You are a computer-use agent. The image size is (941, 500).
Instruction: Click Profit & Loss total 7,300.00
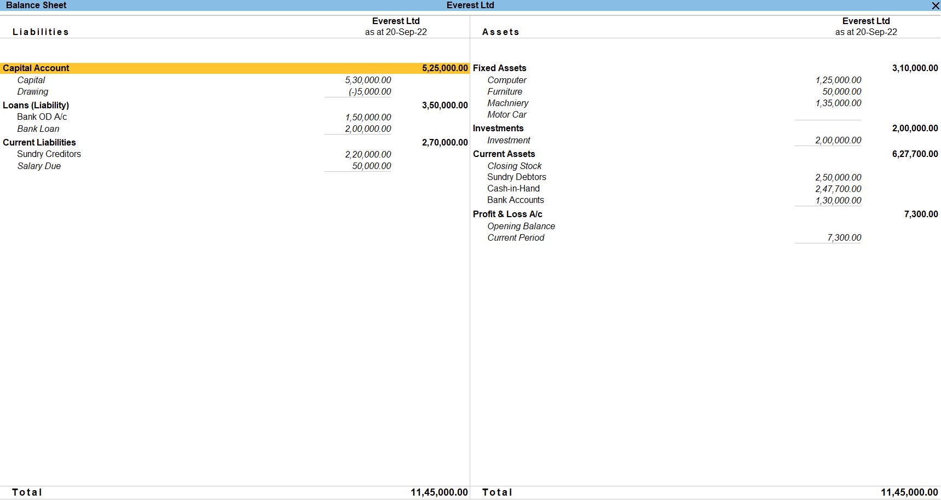(921, 214)
